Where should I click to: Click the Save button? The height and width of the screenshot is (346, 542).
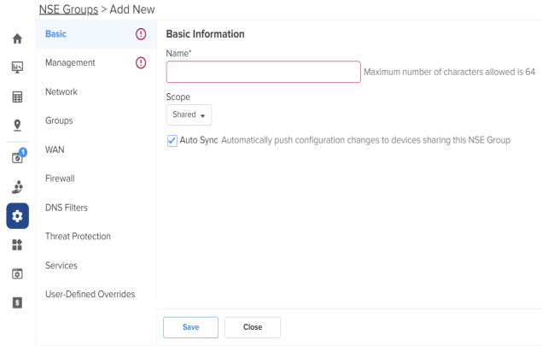click(x=191, y=327)
